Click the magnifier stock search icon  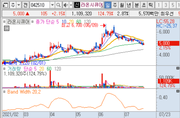tap(58, 5)
